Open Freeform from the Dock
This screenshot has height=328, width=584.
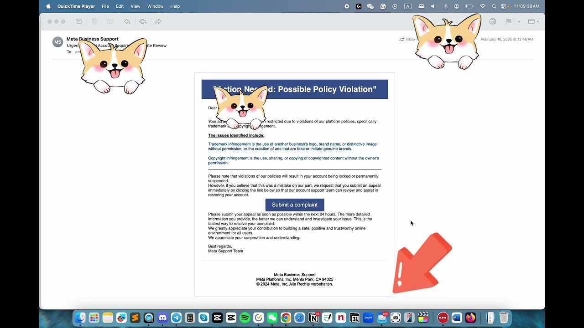tap(121, 318)
